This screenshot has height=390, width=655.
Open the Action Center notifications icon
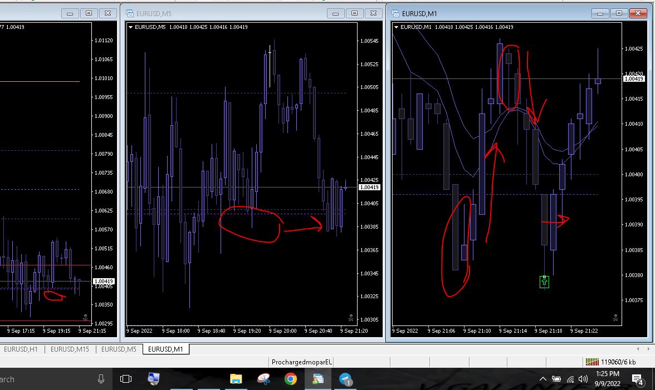tap(637, 379)
